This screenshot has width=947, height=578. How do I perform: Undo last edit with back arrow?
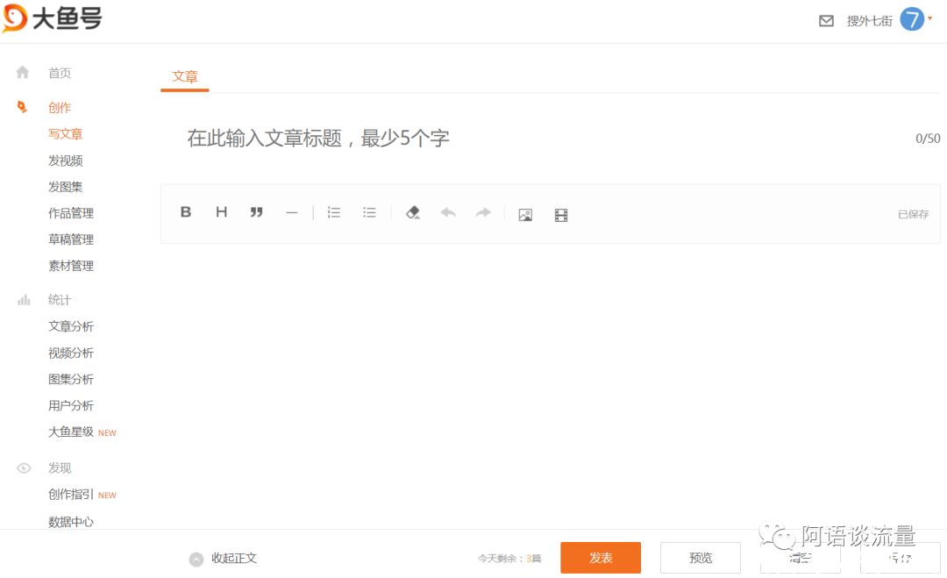pyautogui.click(x=448, y=212)
